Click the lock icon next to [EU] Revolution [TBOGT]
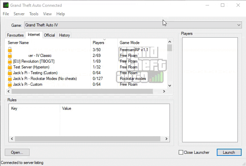The height and width of the screenshot is (166, 246). [10, 61]
